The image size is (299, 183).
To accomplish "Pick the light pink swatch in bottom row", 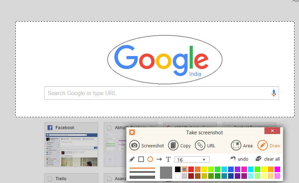I will pyautogui.click(x=277, y=176).
